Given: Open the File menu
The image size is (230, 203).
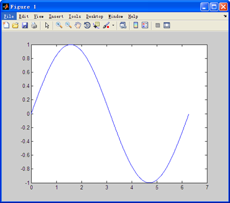Looking at the screenshot, I should (9, 17).
